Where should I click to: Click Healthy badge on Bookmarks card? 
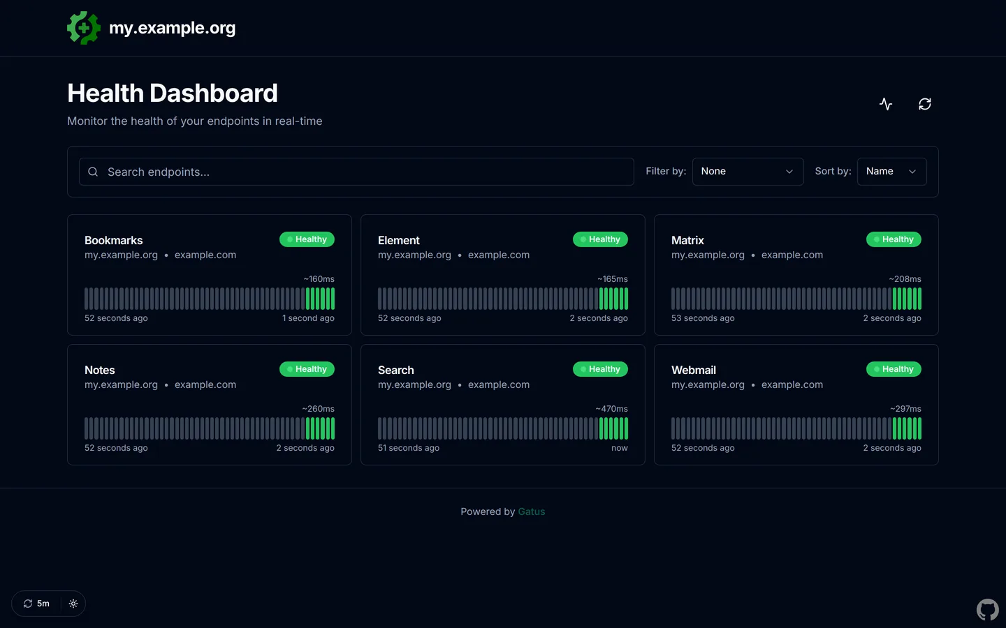click(x=307, y=239)
